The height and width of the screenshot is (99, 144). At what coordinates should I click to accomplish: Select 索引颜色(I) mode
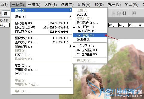pos(90,23)
